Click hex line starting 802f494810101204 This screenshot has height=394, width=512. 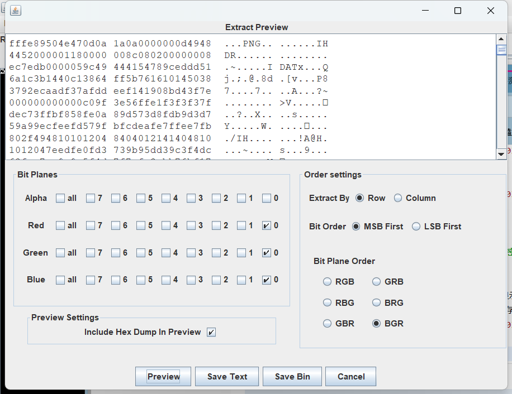click(x=168, y=138)
